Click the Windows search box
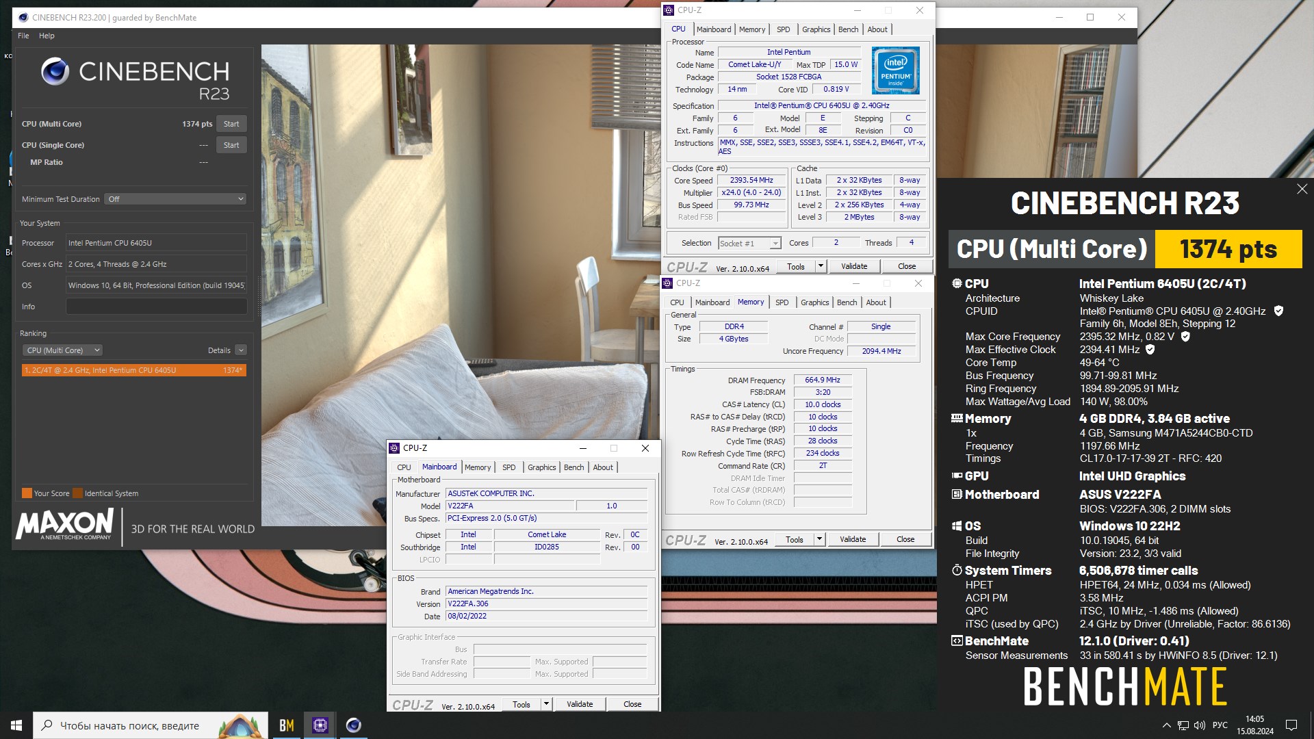 pyautogui.click(x=151, y=725)
